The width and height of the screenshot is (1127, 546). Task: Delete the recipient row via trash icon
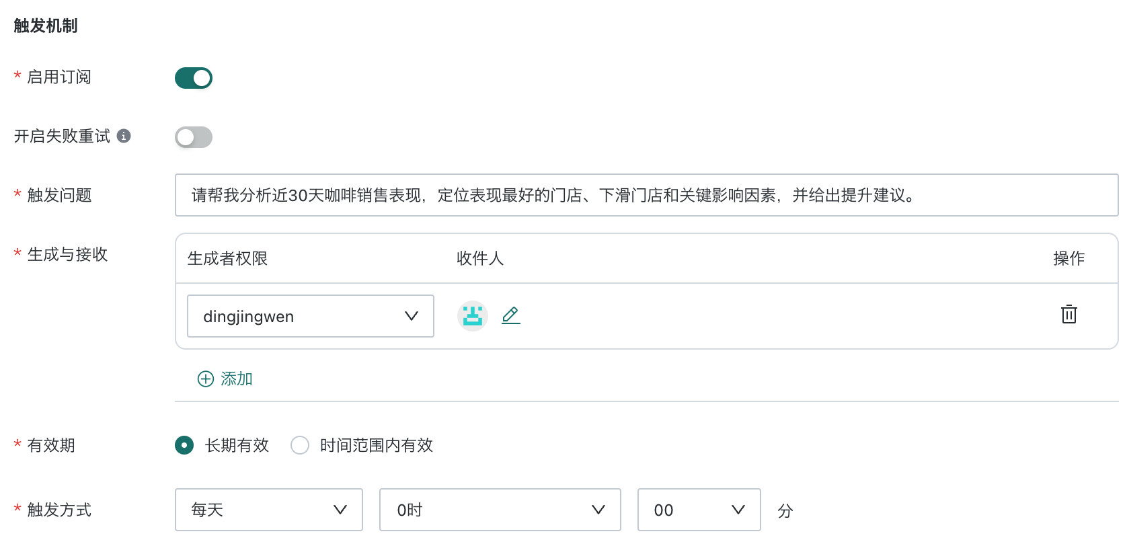pyautogui.click(x=1069, y=314)
